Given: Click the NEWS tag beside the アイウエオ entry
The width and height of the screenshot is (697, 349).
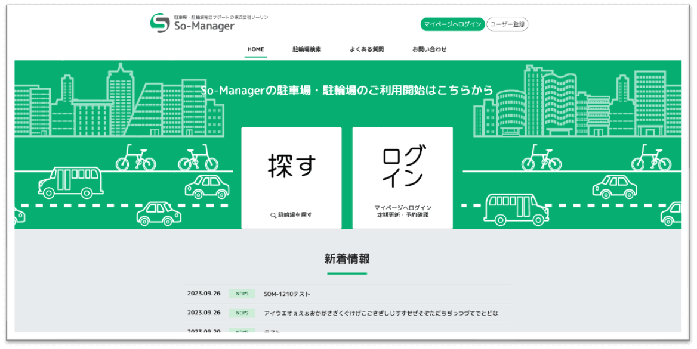Looking at the screenshot, I should [x=242, y=313].
